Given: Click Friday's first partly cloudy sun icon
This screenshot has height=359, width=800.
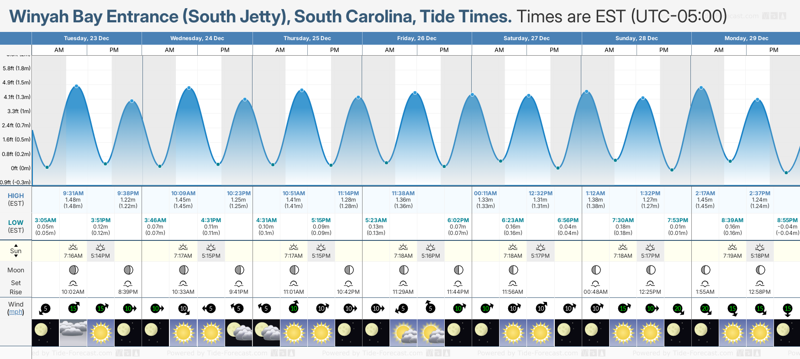Looking at the screenshot, I should coord(403,333).
